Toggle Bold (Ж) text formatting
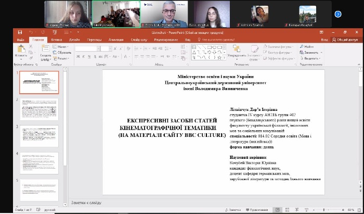Screen dimensions: 364x214 (x=77, y=56)
